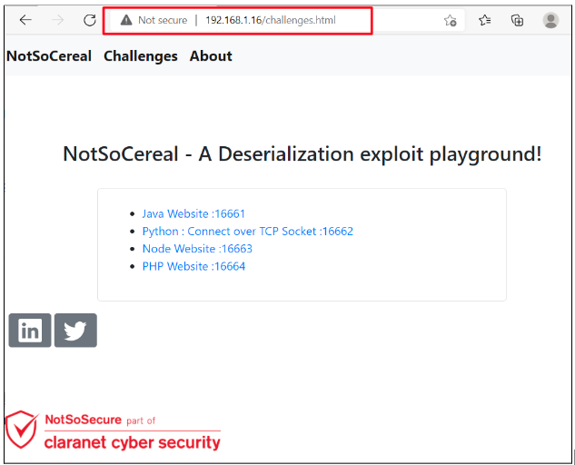This screenshot has height=465, width=575.
Task: Click the NotSoSecure claranet logo
Action: tap(113, 430)
